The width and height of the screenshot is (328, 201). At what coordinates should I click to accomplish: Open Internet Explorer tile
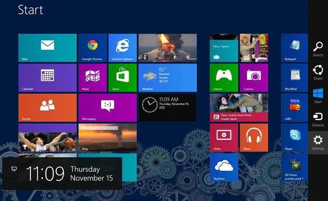point(122,48)
